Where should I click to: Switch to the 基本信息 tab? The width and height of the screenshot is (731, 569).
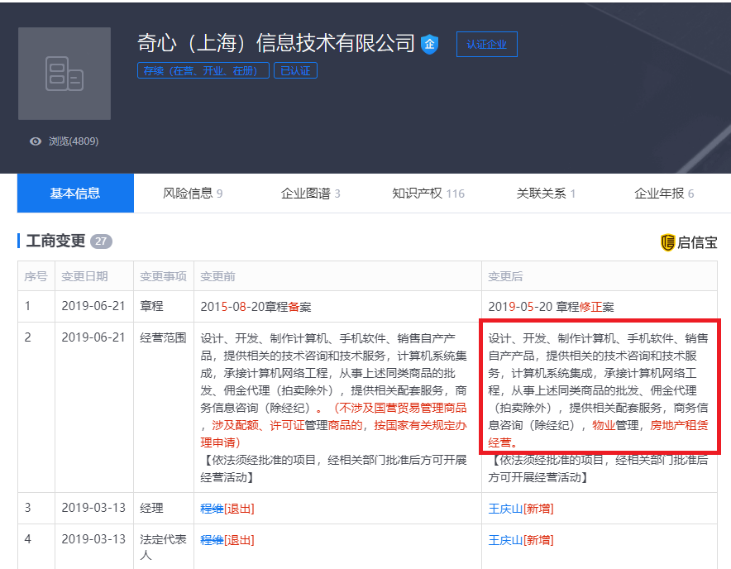point(75,193)
